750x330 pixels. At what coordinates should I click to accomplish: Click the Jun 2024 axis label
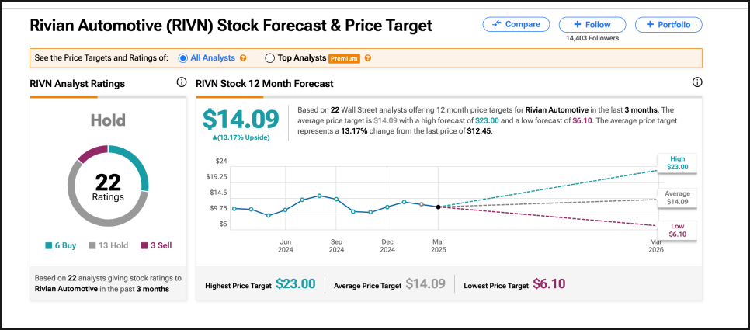[285, 246]
